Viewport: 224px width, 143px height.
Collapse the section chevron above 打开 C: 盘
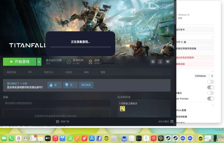(x=213, y=37)
